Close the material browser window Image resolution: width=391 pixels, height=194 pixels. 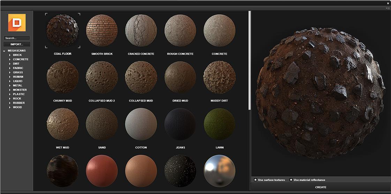388,3
